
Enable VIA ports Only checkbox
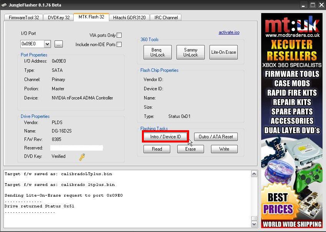pyautogui.click(x=119, y=35)
